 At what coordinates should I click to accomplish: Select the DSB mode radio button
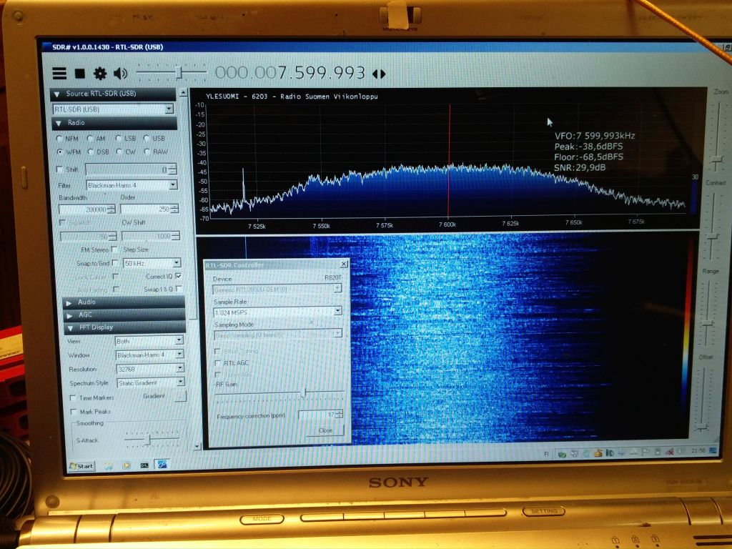click(91, 152)
